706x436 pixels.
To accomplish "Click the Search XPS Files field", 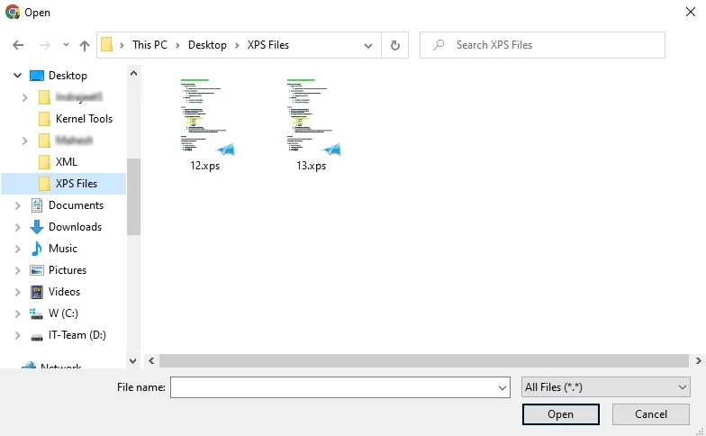I will [x=542, y=45].
